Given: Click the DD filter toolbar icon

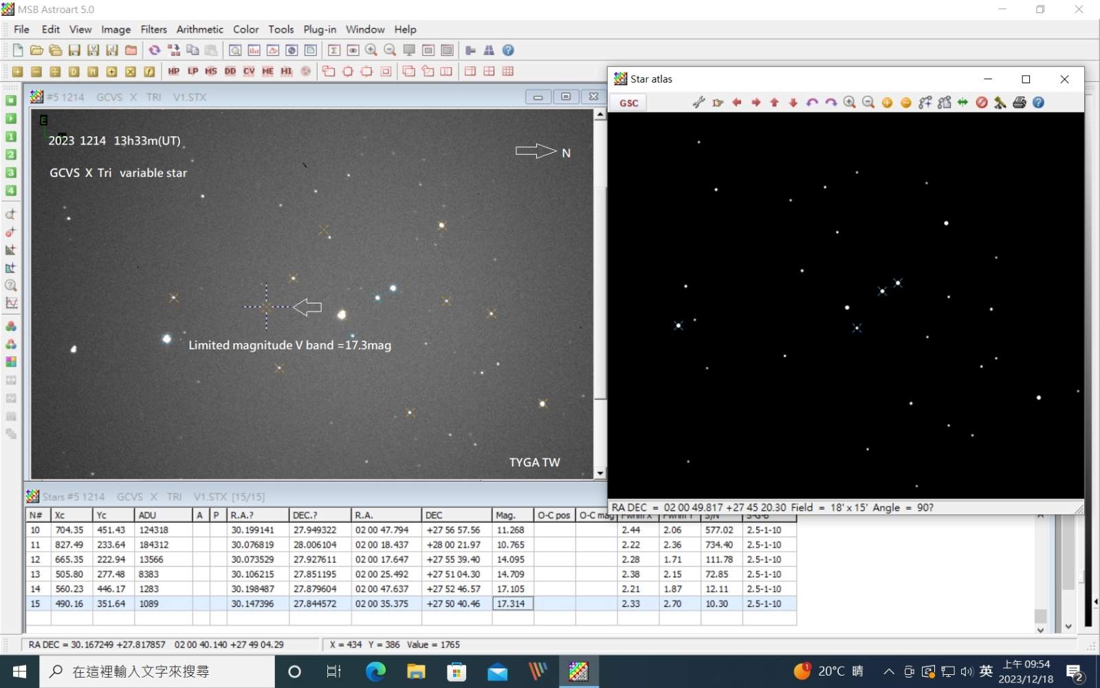Looking at the screenshot, I should coord(230,72).
